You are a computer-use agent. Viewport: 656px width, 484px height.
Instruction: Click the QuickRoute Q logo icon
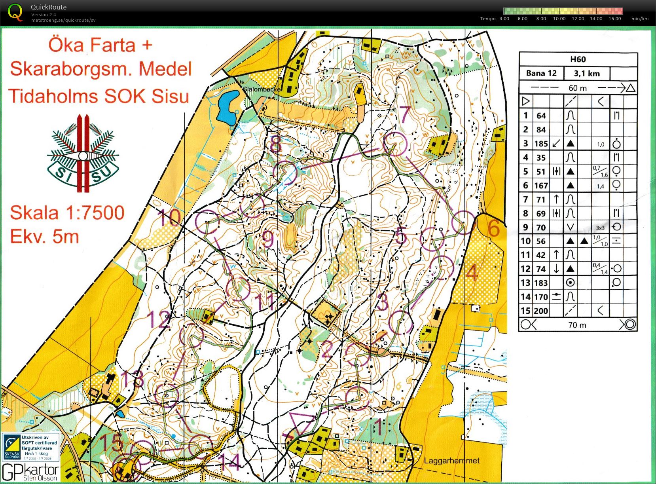(15, 12)
